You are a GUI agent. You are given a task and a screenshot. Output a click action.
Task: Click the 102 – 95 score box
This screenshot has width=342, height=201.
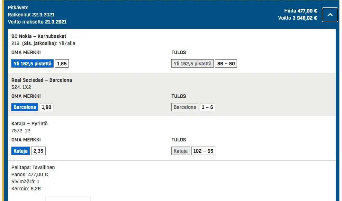(203, 151)
